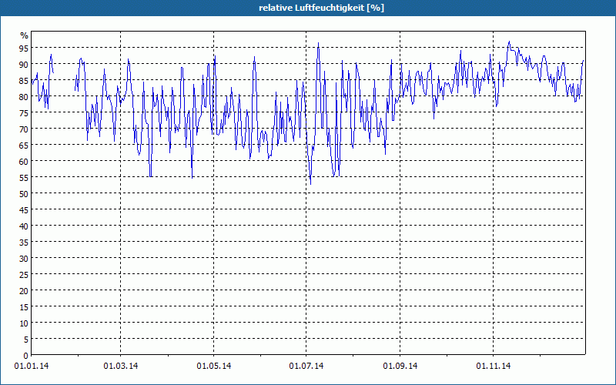This screenshot has height=385, width=616.
Task: Click the y-axis value 15
Action: click(x=24, y=307)
